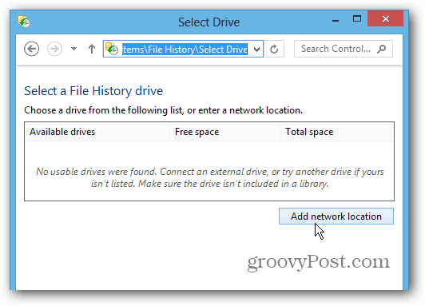The image size is (425, 306).
Task: Click the 'Select a File History drive' heading
Action: pyautogui.click(x=93, y=91)
